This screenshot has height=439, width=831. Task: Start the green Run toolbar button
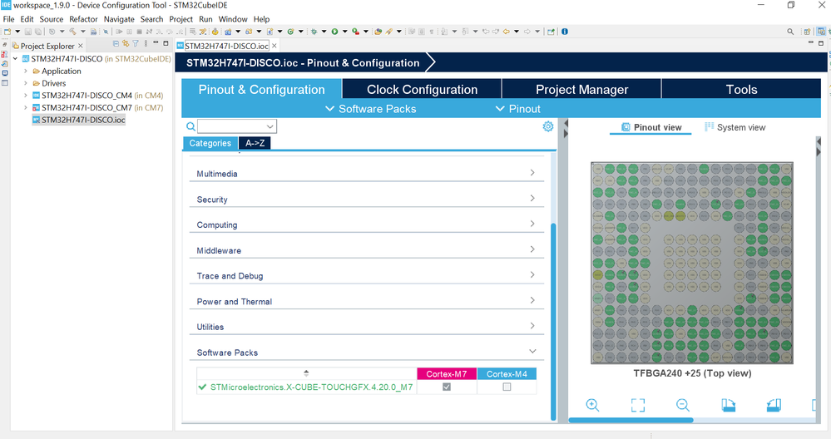[x=334, y=32]
